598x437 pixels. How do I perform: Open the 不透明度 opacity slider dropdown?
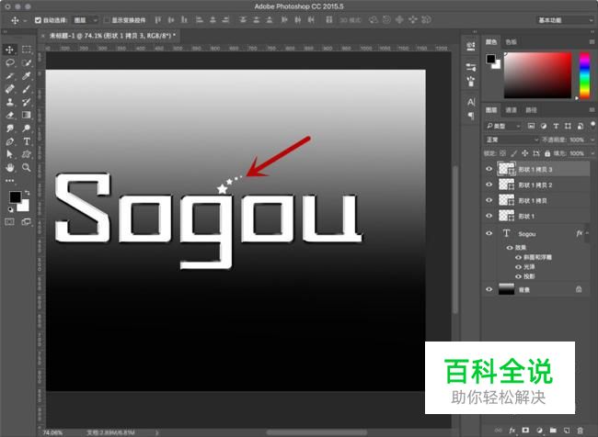(592, 140)
